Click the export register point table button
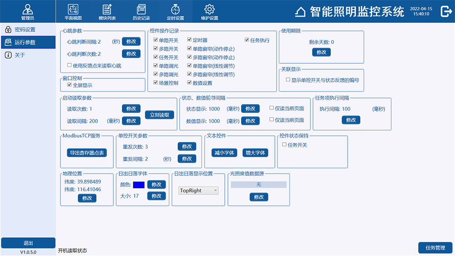This screenshot has width=455, height=256. (x=86, y=153)
